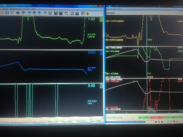Open the gauge display icon
Viewport: 183px width, 137px height.
click(x=72, y=13)
